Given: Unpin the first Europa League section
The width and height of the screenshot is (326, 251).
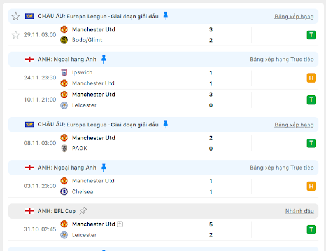Looking at the screenshot, I should [166, 16].
